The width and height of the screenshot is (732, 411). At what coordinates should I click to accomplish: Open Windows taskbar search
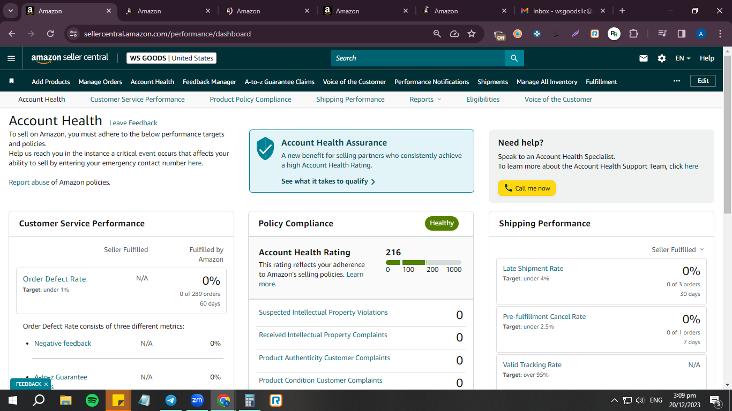tap(39, 400)
